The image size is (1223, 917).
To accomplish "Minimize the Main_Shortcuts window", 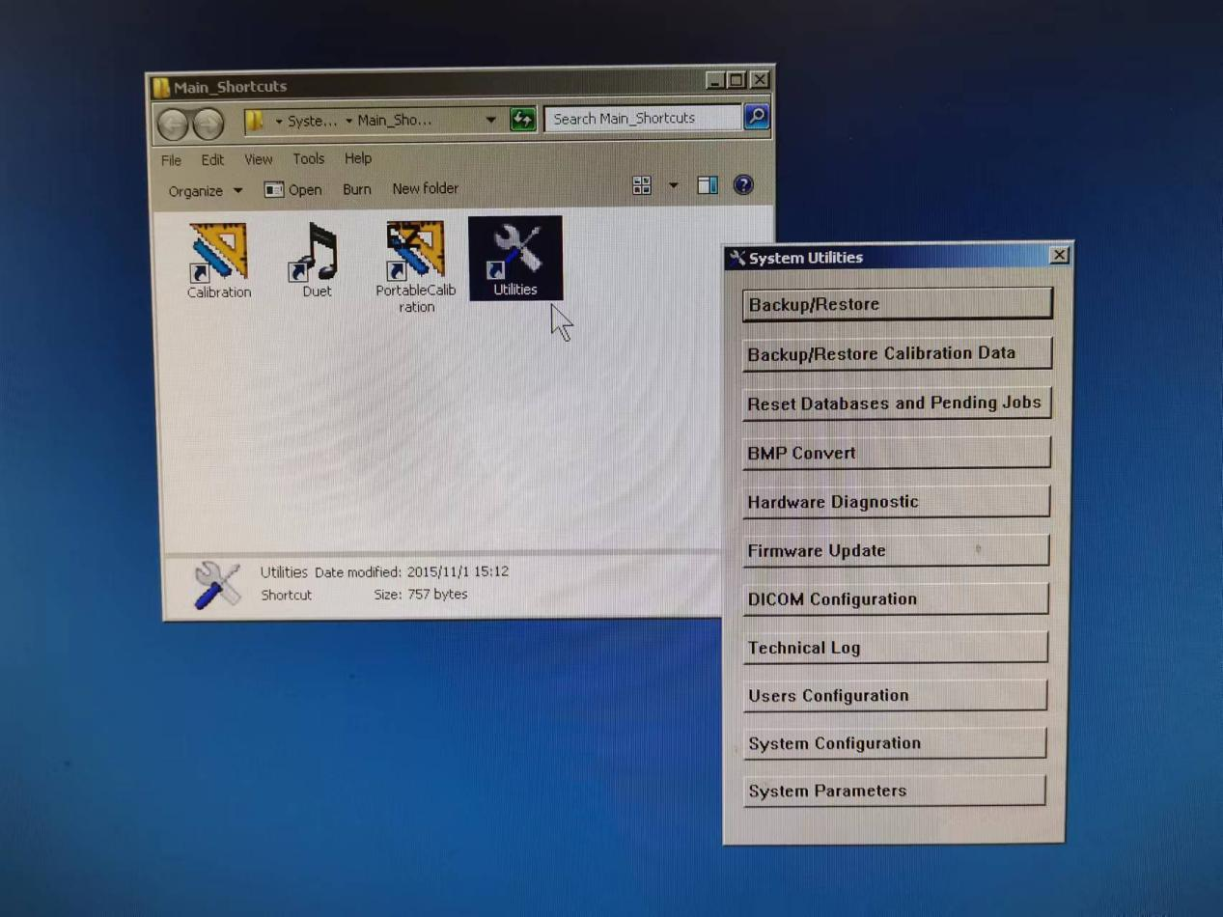I will pyautogui.click(x=715, y=81).
